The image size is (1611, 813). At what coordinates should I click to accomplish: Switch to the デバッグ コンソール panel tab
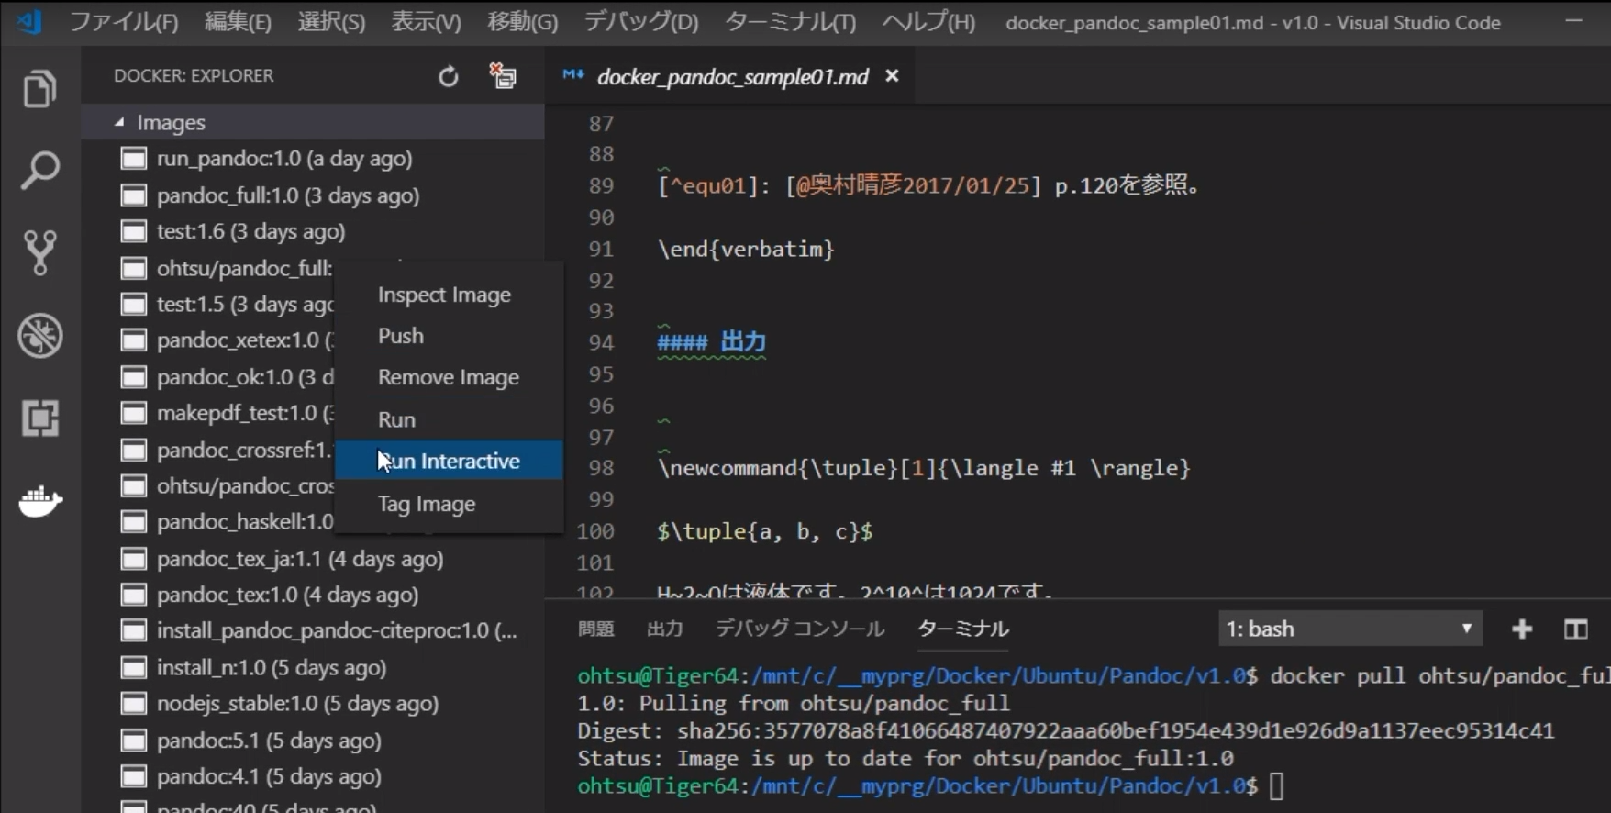[800, 629]
